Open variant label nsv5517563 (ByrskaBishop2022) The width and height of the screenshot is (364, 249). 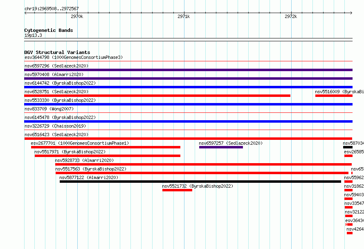click(x=91, y=169)
